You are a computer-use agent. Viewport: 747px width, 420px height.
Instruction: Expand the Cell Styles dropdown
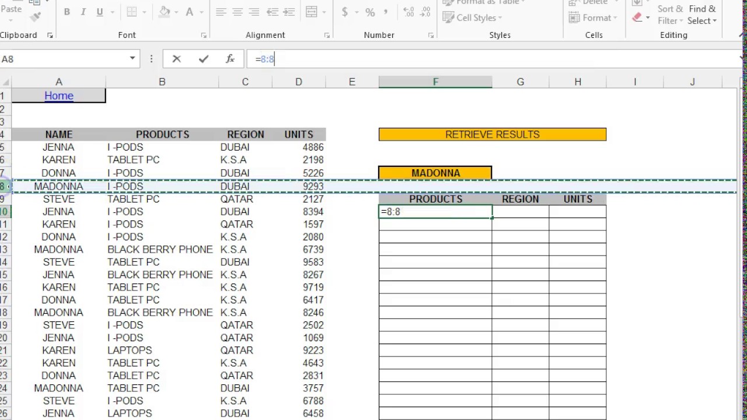coord(472,17)
